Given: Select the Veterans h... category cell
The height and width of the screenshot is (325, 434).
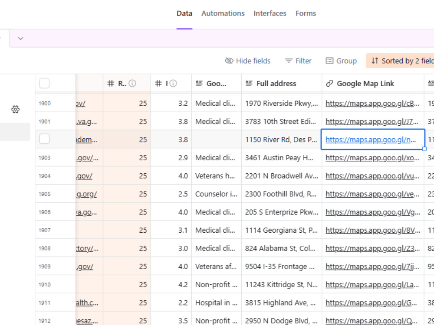Looking at the screenshot, I should point(217,176).
